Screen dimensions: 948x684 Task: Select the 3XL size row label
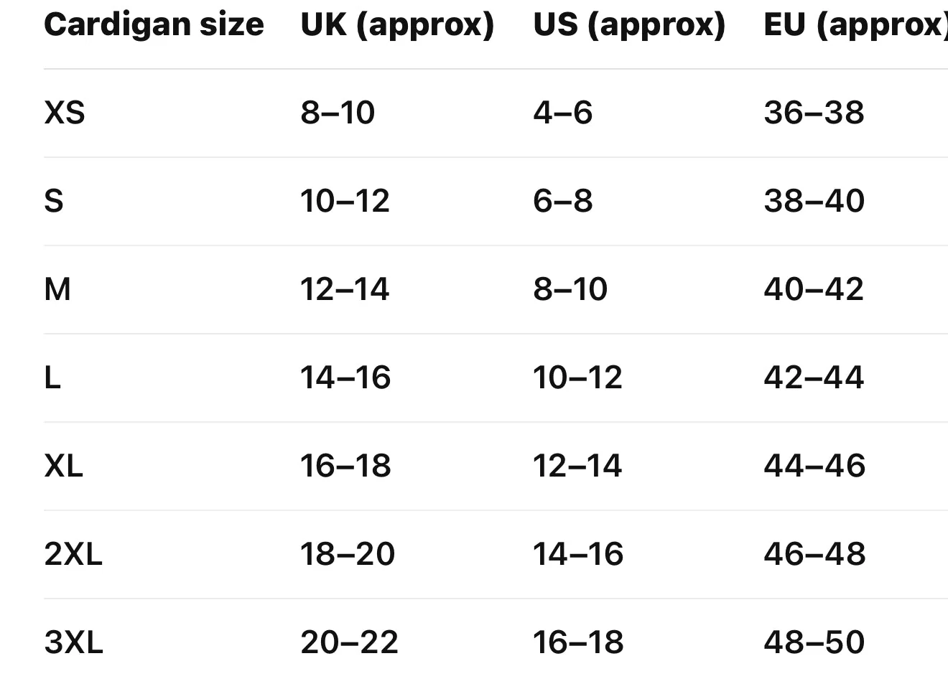(x=73, y=642)
